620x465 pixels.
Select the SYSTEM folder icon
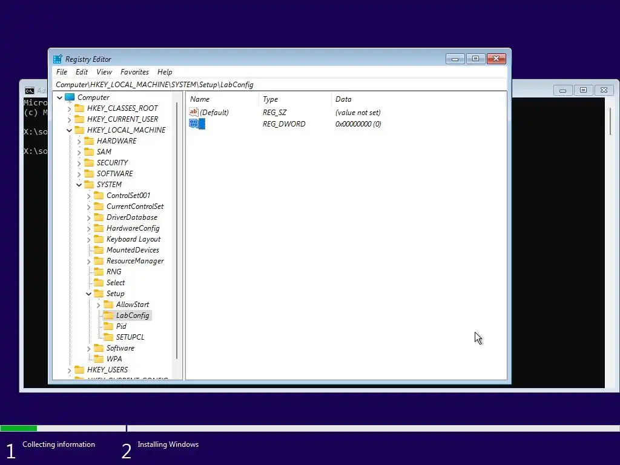coord(89,184)
